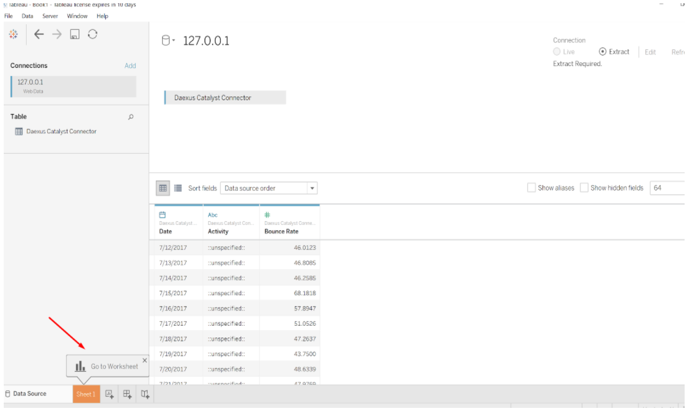Click the 46.0123 bounce rate value

(304, 248)
